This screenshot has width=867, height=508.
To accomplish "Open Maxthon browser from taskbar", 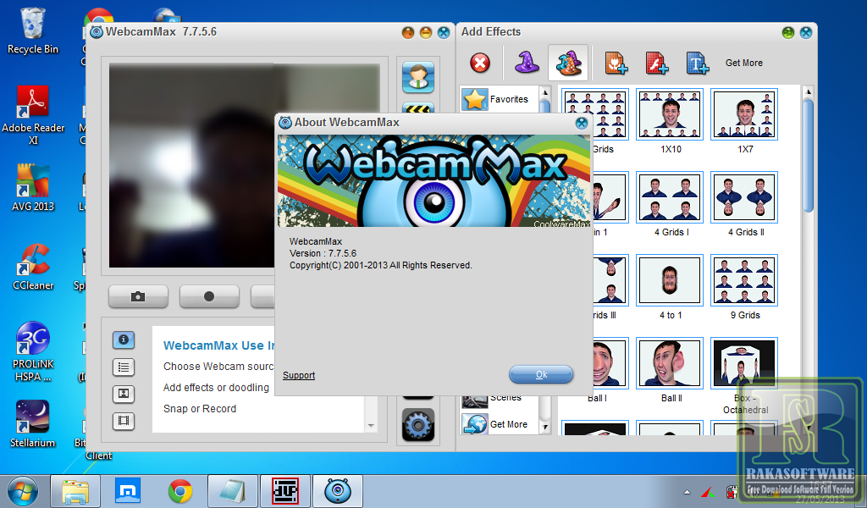I will (x=128, y=491).
